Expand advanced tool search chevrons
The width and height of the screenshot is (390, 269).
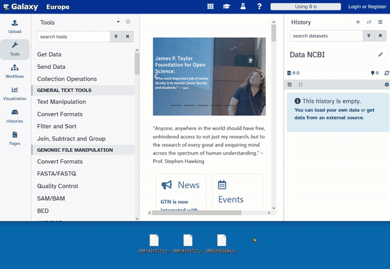coord(116,36)
